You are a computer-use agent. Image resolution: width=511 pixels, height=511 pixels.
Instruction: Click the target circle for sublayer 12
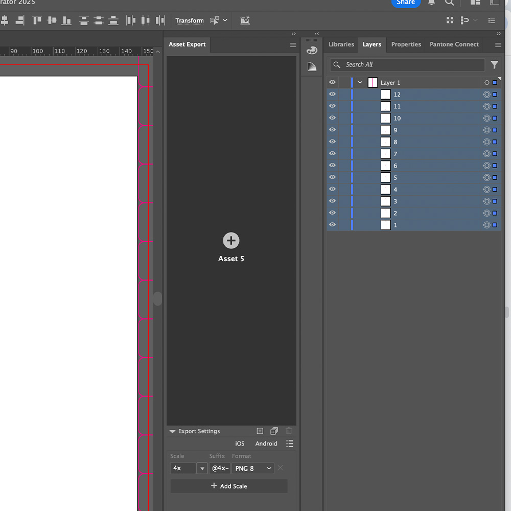(x=486, y=95)
